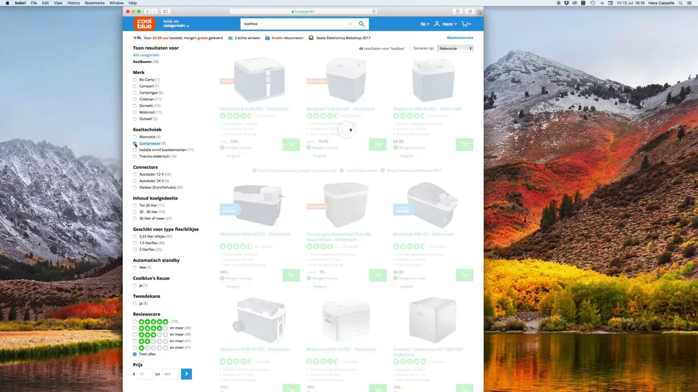Viewport: 698px width, 392px height.
Task: Open the Edit menu
Action: (45, 3)
